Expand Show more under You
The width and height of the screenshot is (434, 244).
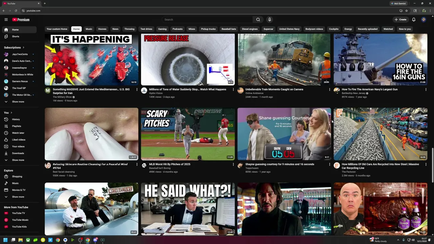[19, 160]
